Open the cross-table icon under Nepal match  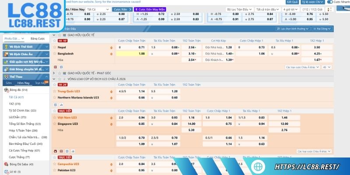[56, 67]
